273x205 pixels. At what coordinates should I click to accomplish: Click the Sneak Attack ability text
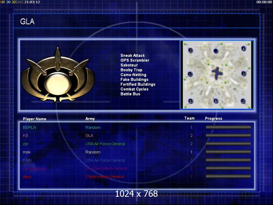coord(133,55)
